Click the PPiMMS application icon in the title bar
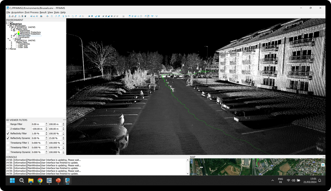 pos(6,8)
